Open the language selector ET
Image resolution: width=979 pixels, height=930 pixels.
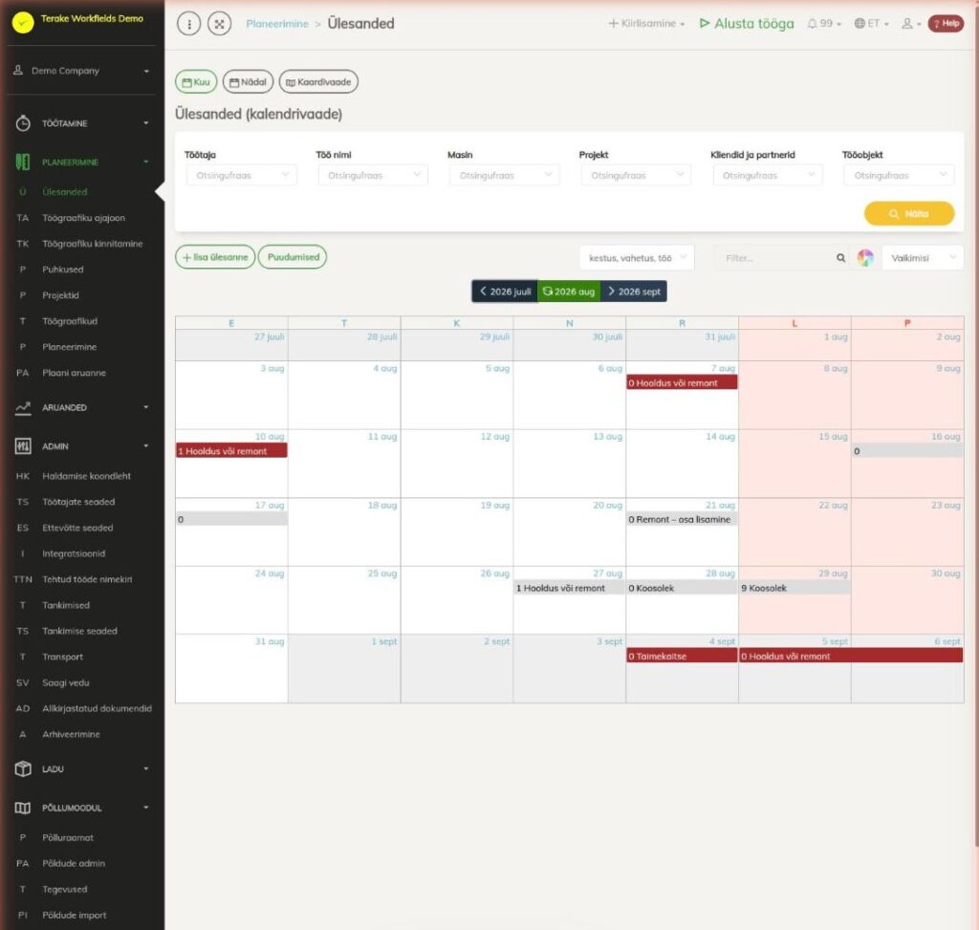tap(871, 23)
